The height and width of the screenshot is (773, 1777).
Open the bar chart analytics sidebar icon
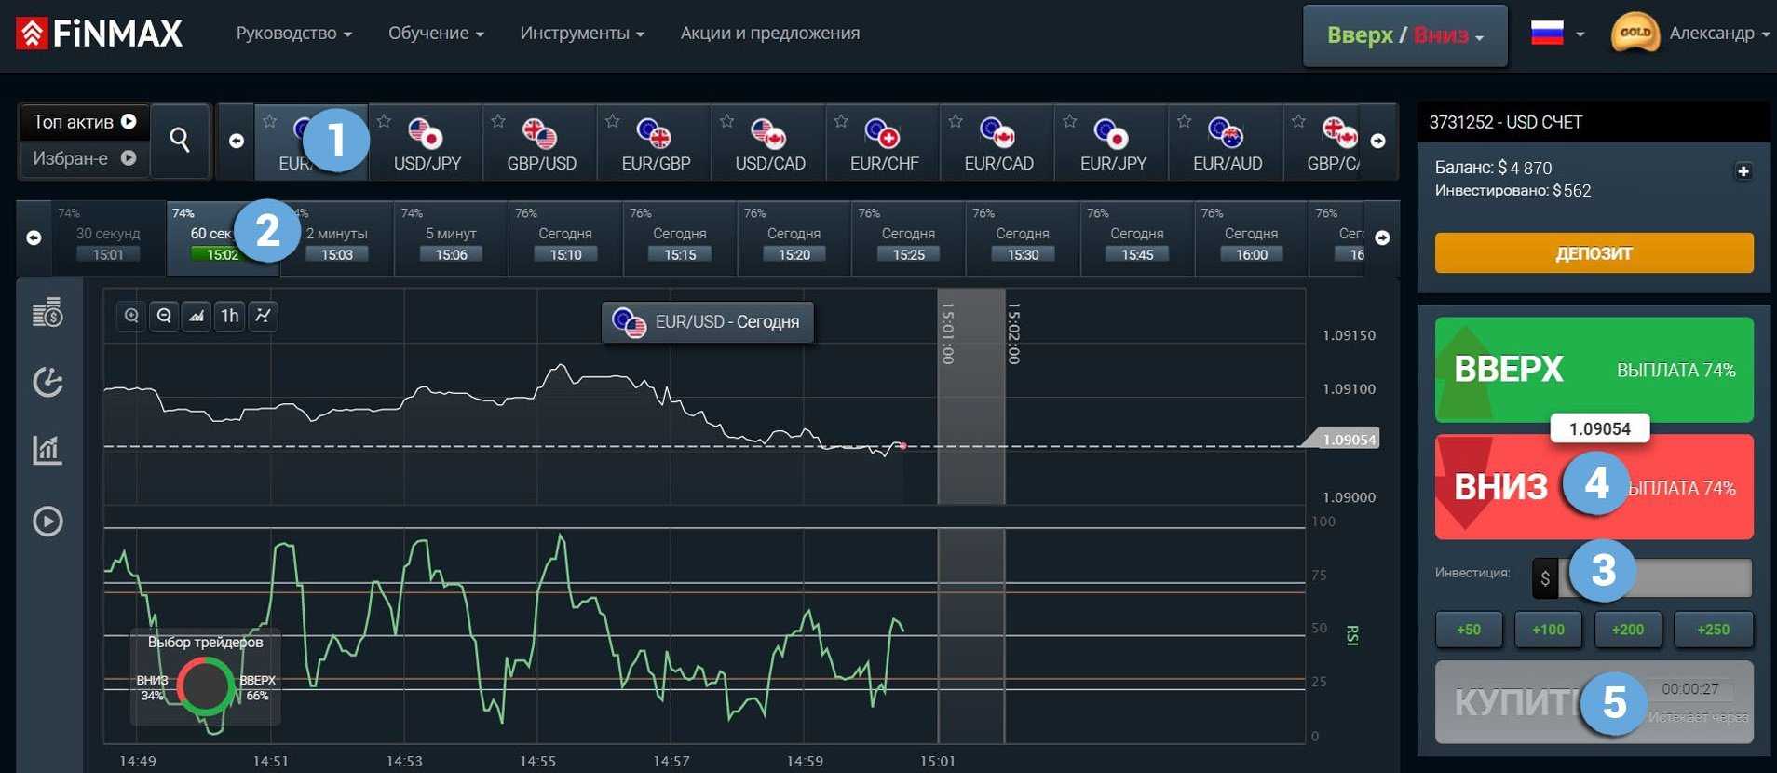click(47, 451)
